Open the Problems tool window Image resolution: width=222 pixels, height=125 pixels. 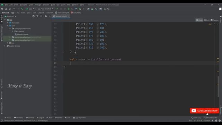tap(18, 118)
